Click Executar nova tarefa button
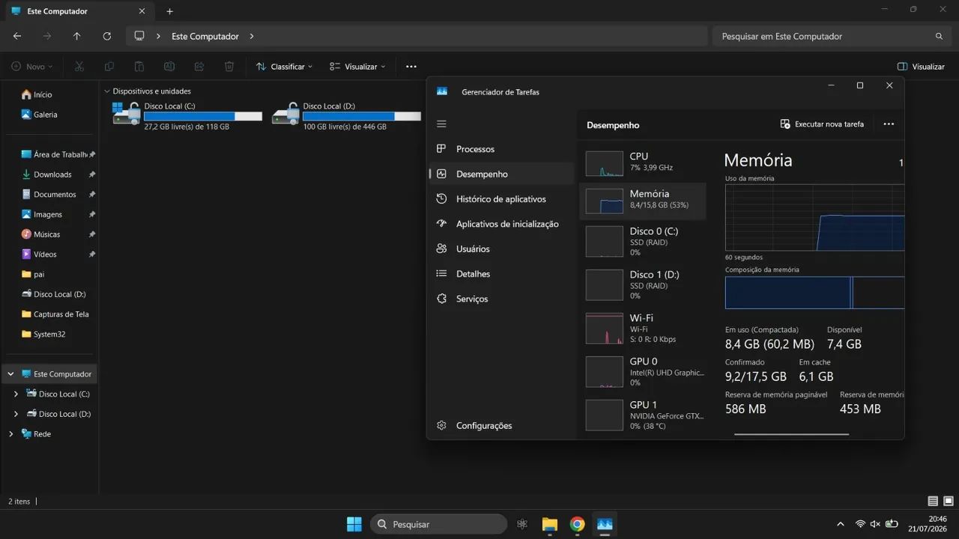The width and height of the screenshot is (959, 539). tap(822, 124)
